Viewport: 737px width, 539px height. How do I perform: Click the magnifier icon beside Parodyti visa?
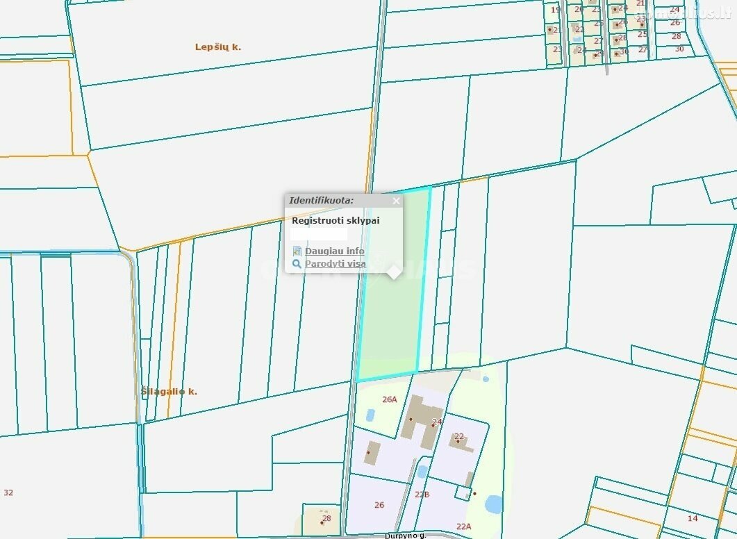pos(297,264)
